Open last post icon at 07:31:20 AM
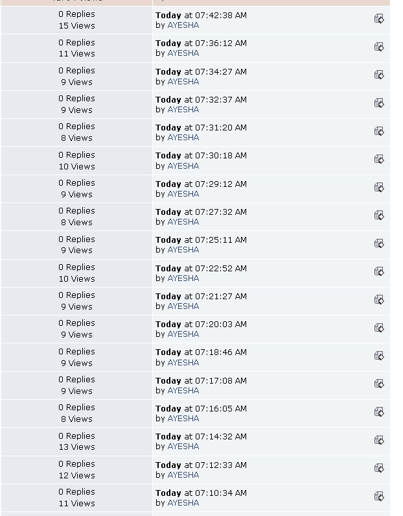Image resolution: width=403 pixels, height=516 pixels. [x=379, y=131]
